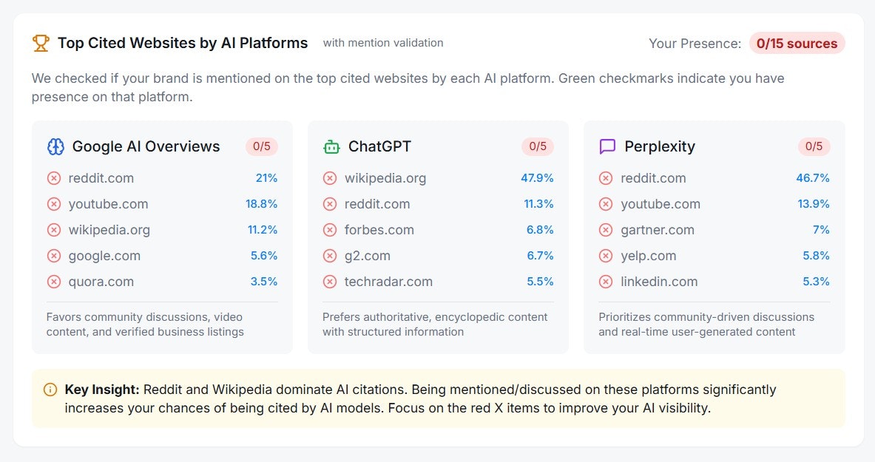Click the Key Insight info icon
The width and height of the screenshot is (875, 462).
pyautogui.click(x=50, y=390)
